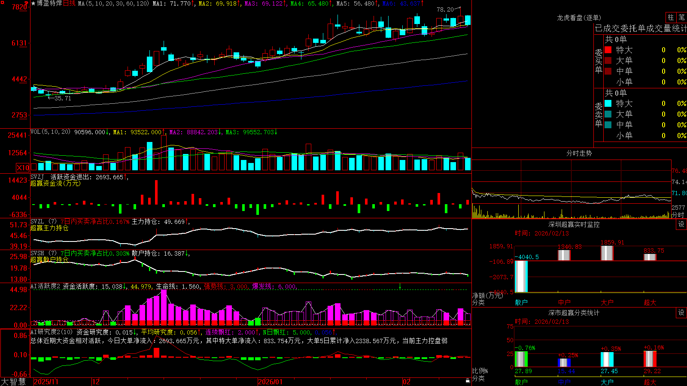The height and width of the screenshot is (386, 687).
Task: Select 散户 category in 深市超赢分类统计 chart
Action: point(521,382)
